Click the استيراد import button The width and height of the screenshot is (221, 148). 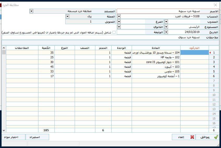click(37, 137)
